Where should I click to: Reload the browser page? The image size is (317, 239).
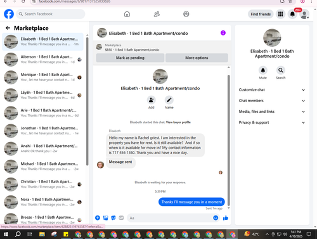pos(23,1)
